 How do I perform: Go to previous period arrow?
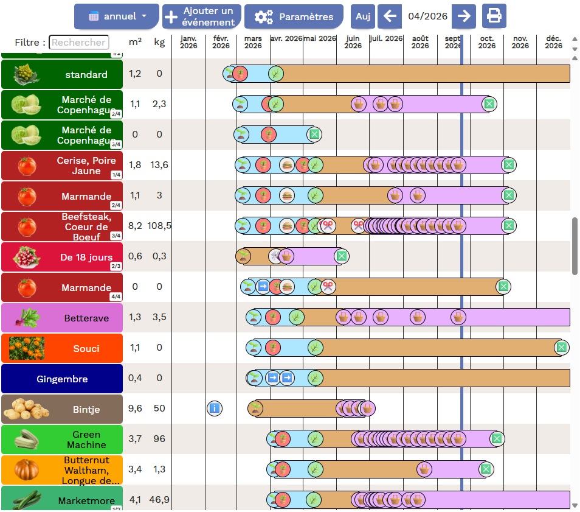(390, 16)
